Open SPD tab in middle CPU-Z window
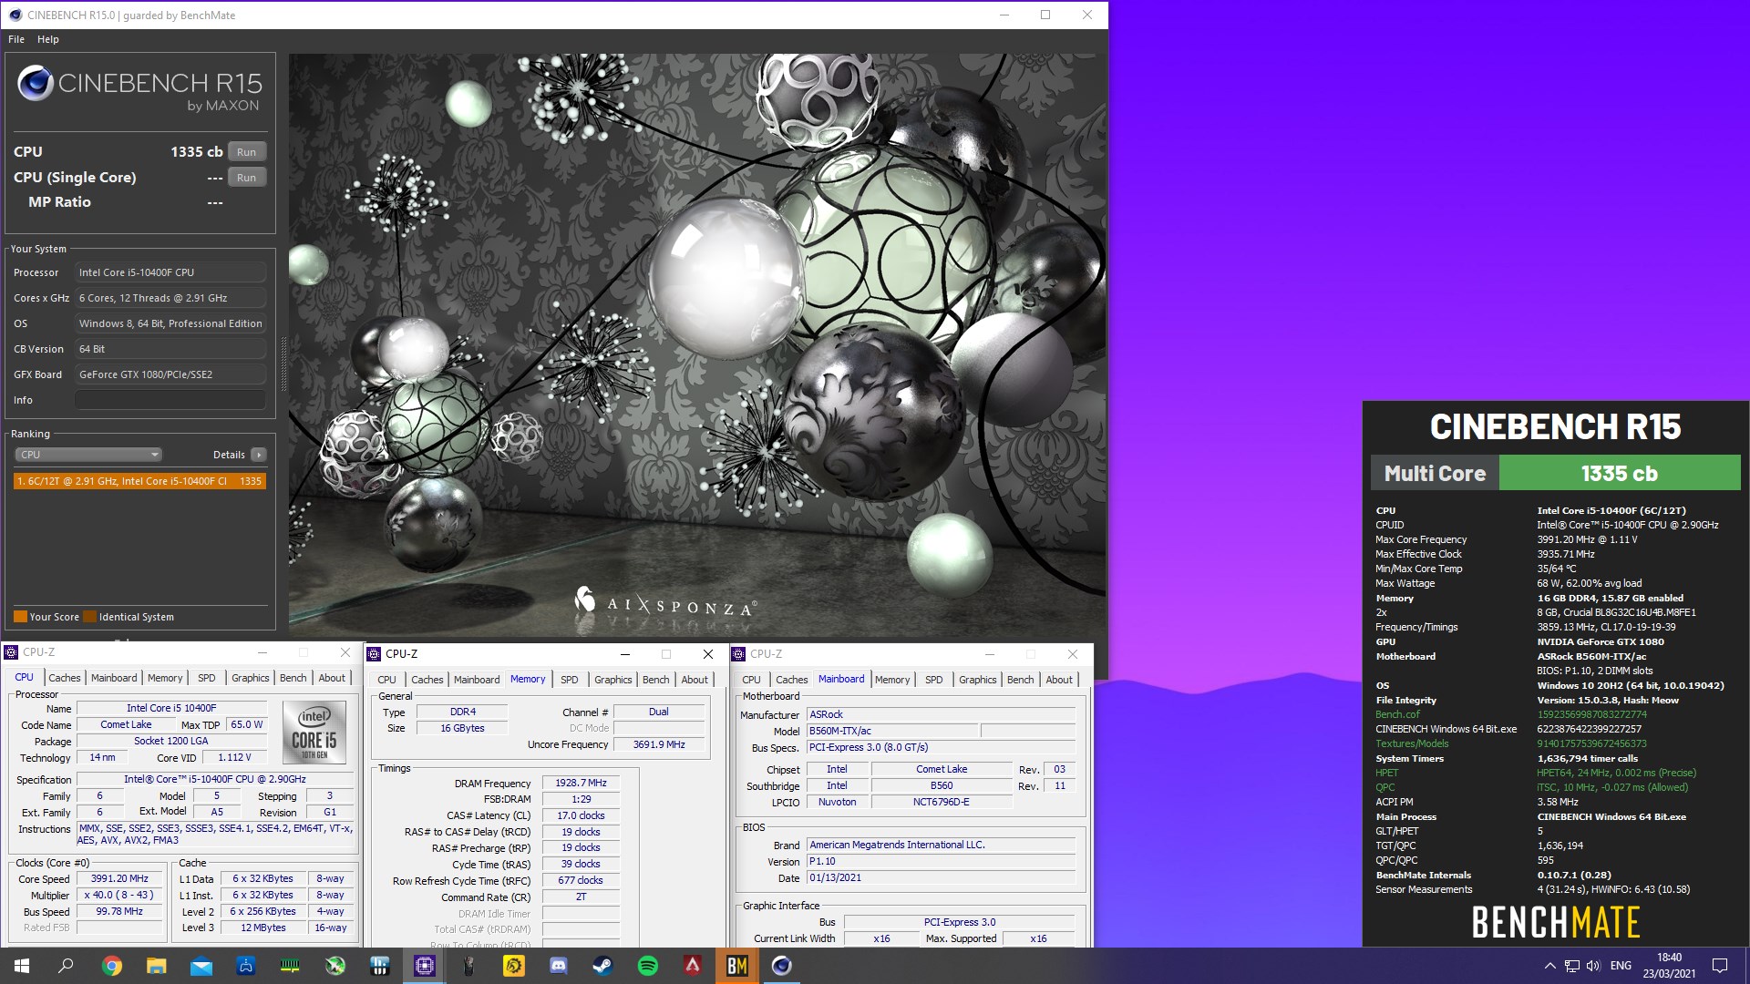The height and width of the screenshot is (984, 1750). 570,680
